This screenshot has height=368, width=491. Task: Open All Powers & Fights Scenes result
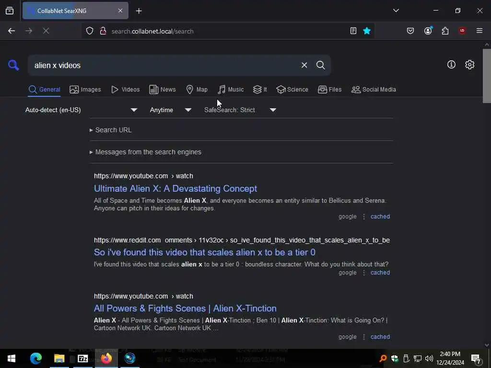[x=185, y=308]
